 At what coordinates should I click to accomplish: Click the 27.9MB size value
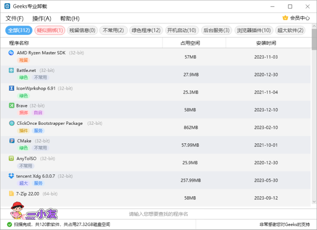point(191,75)
